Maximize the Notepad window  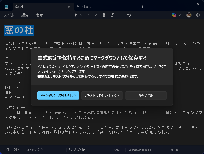186,4
